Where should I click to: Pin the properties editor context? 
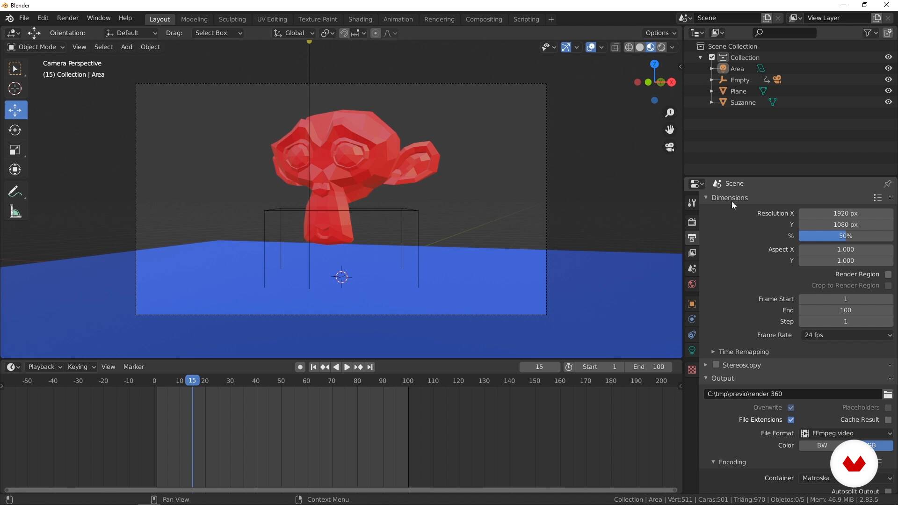tap(887, 184)
